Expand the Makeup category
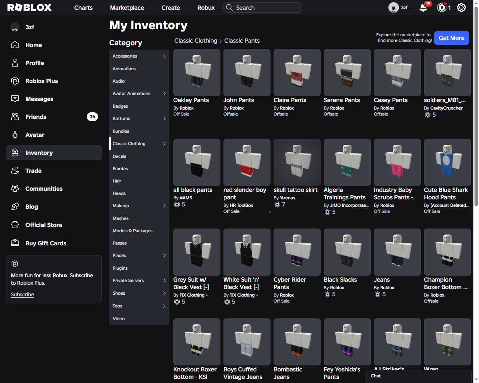 [x=164, y=206]
